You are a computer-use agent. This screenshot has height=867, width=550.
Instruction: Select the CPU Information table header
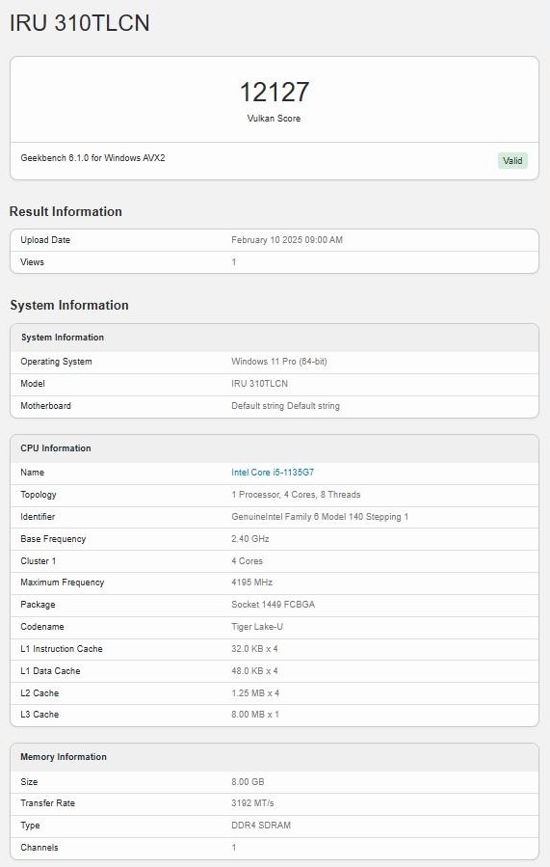pyautogui.click(x=274, y=448)
